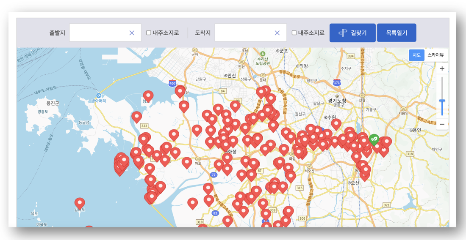Screen dimensions: 466x240
Task: Check 내주소지로 box next to 출발지
Action: 149,33
